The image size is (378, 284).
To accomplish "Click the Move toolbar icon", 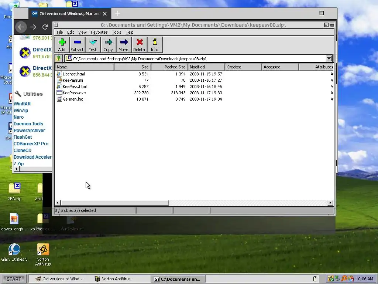I will click(124, 45).
